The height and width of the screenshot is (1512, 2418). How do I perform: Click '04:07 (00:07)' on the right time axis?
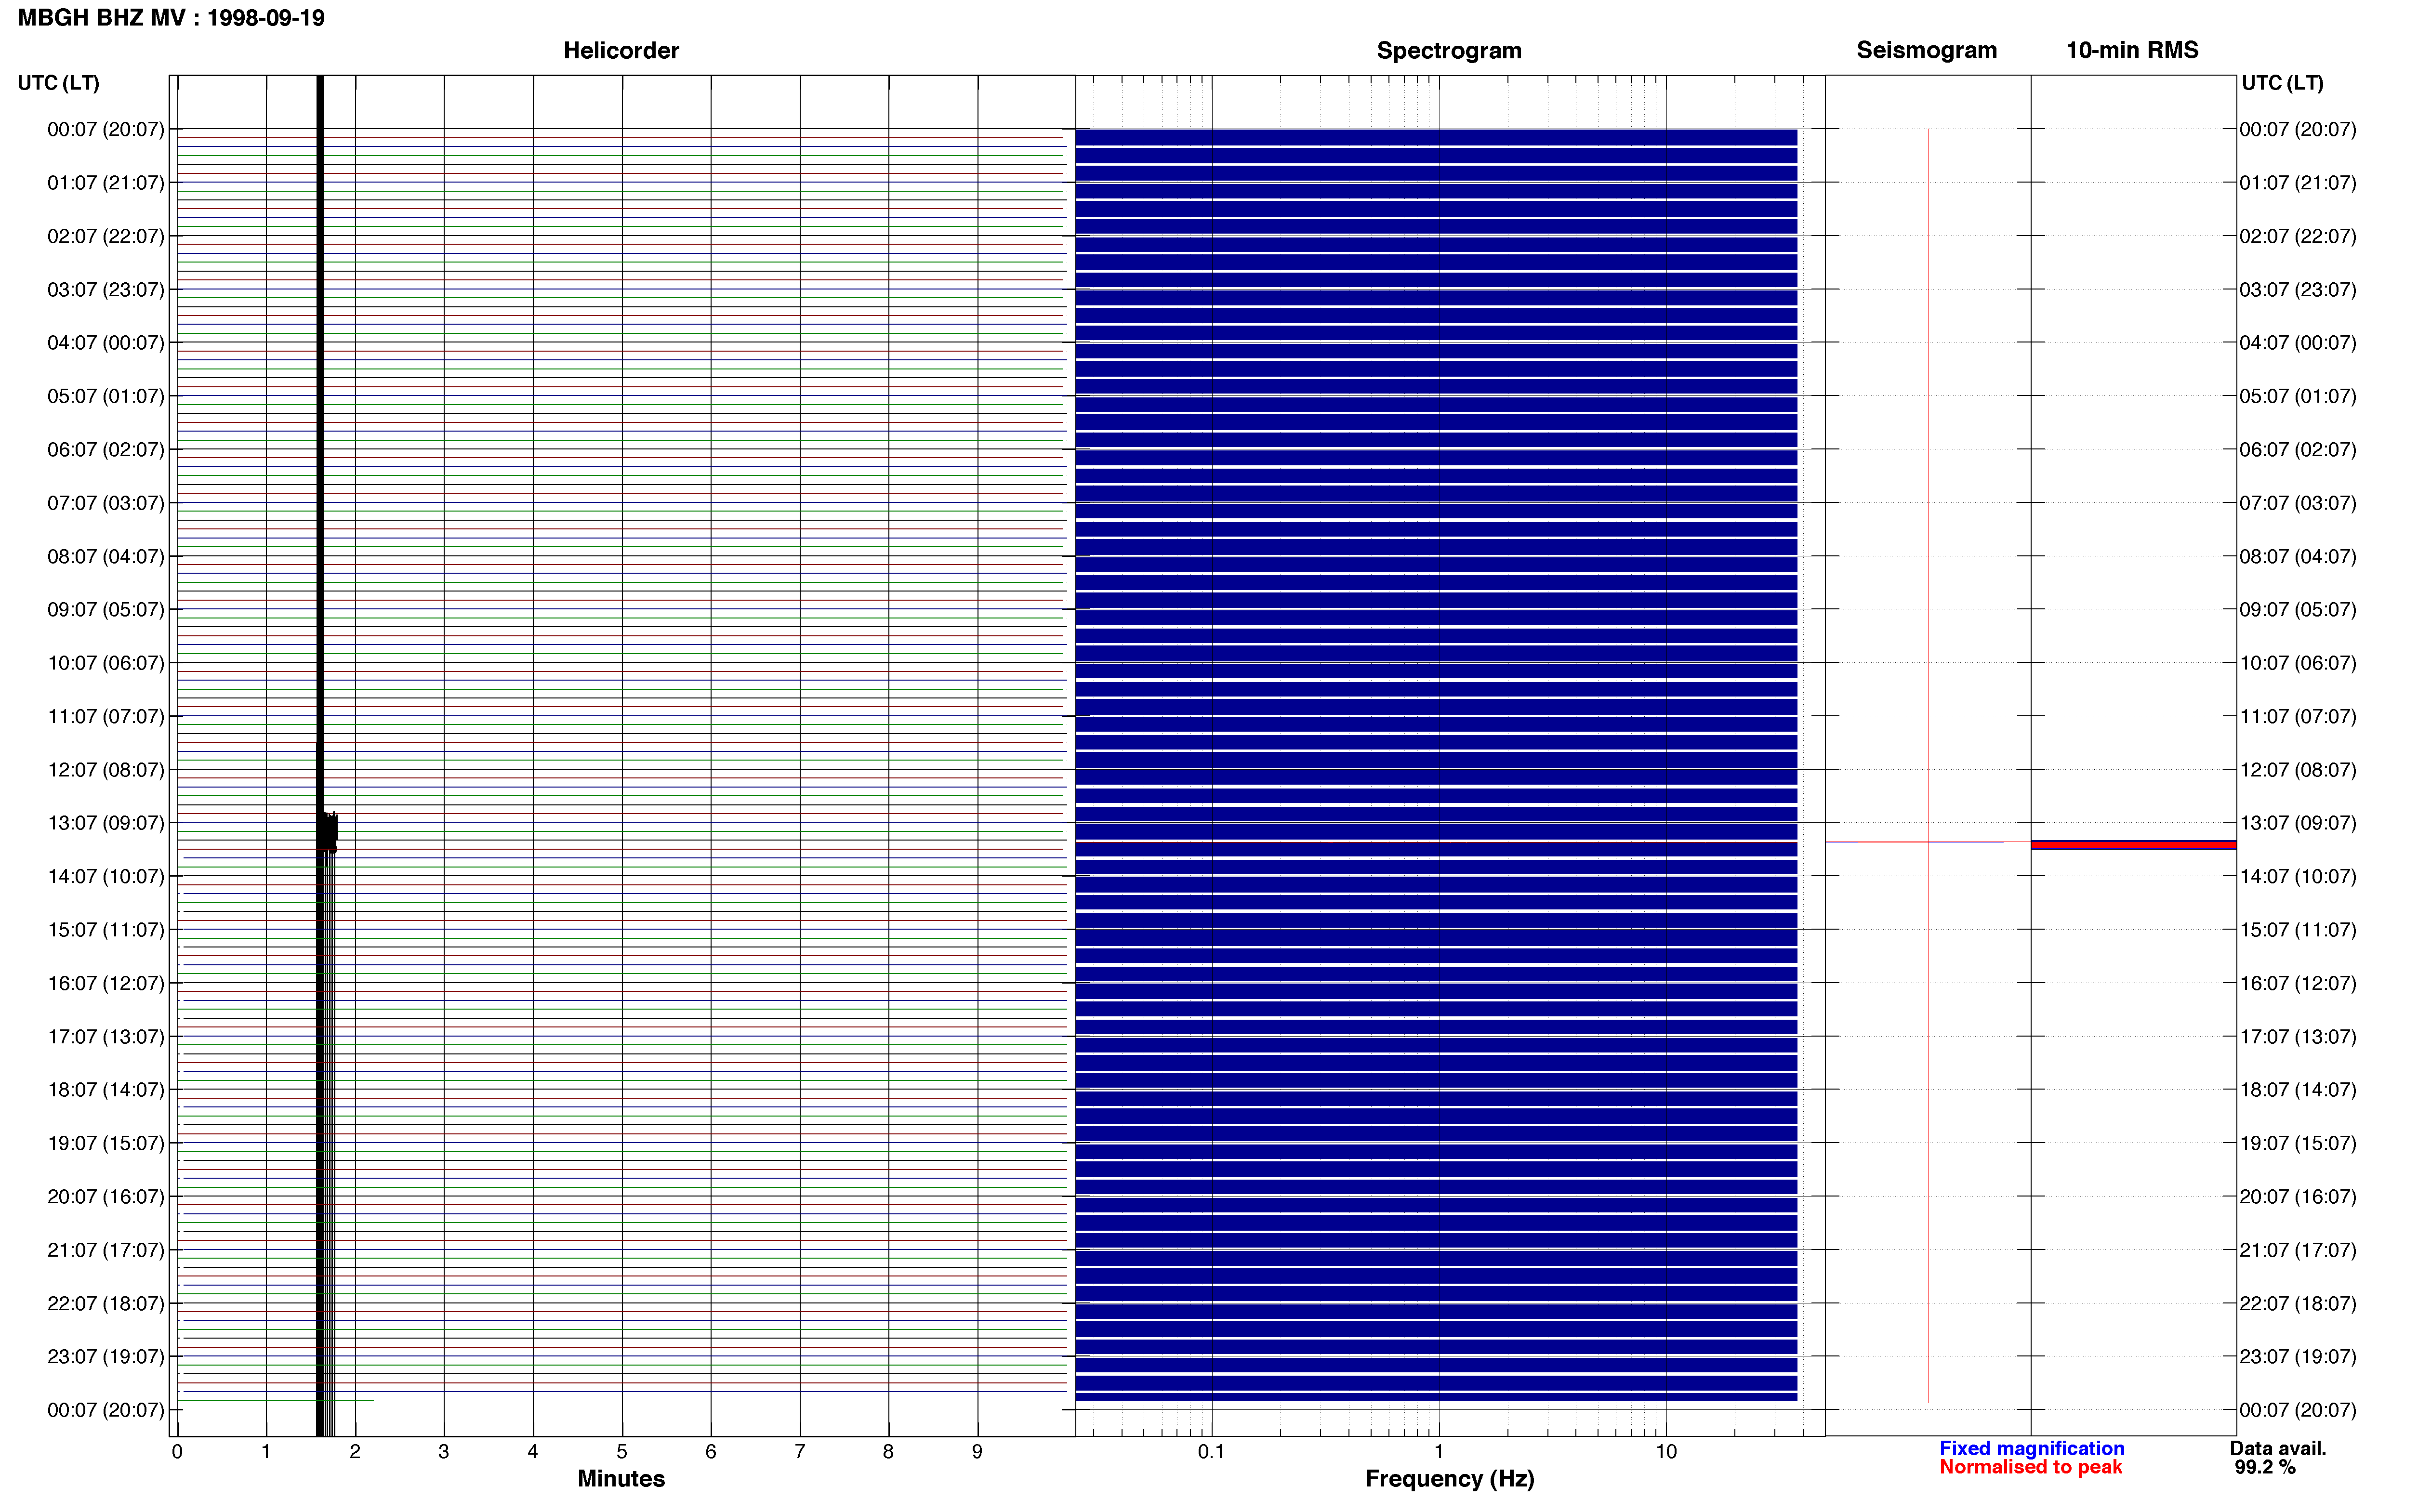[2298, 343]
